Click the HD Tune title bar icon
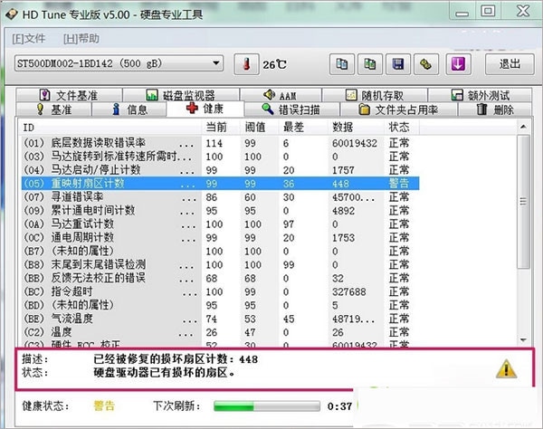Screen dimensions: 543x429 click(12, 14)
